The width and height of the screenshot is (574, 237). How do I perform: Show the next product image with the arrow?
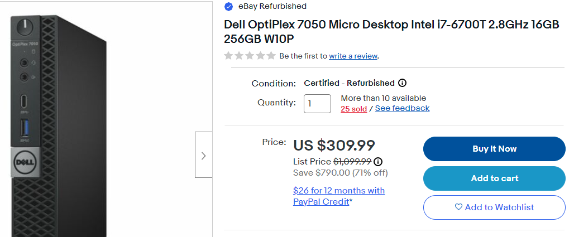203,156
